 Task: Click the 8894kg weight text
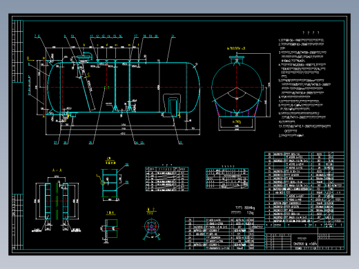[x=249, y=208]
